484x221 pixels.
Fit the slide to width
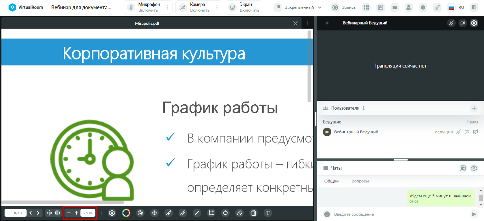click(58, 213)
